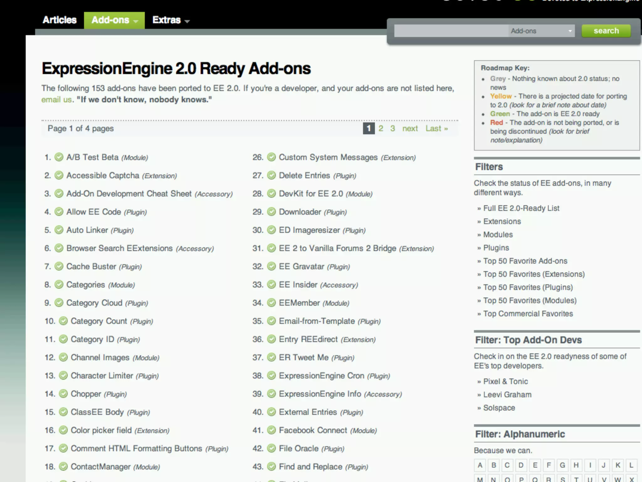The image size is (642, 482).
Task: Open the Add-ons search scope dropdown
Action: point(541,31)
